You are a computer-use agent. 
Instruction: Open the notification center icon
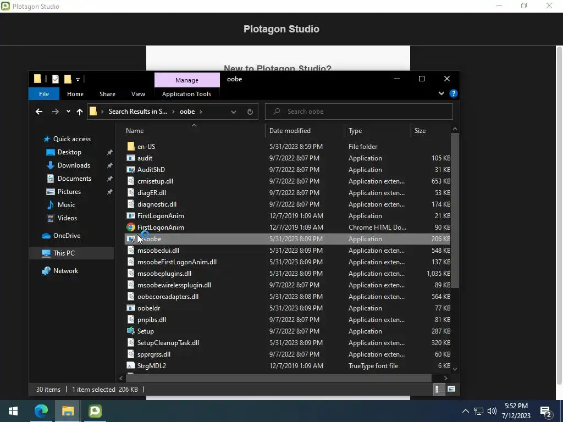click(546, 411)
